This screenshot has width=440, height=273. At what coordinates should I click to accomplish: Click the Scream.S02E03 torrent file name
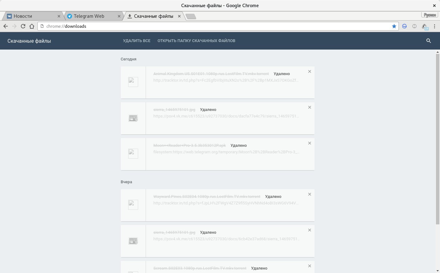coord(200,268)
